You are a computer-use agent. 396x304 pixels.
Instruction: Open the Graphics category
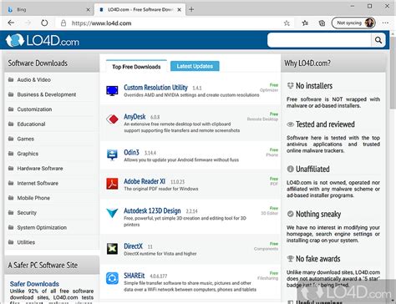(28, 154)
